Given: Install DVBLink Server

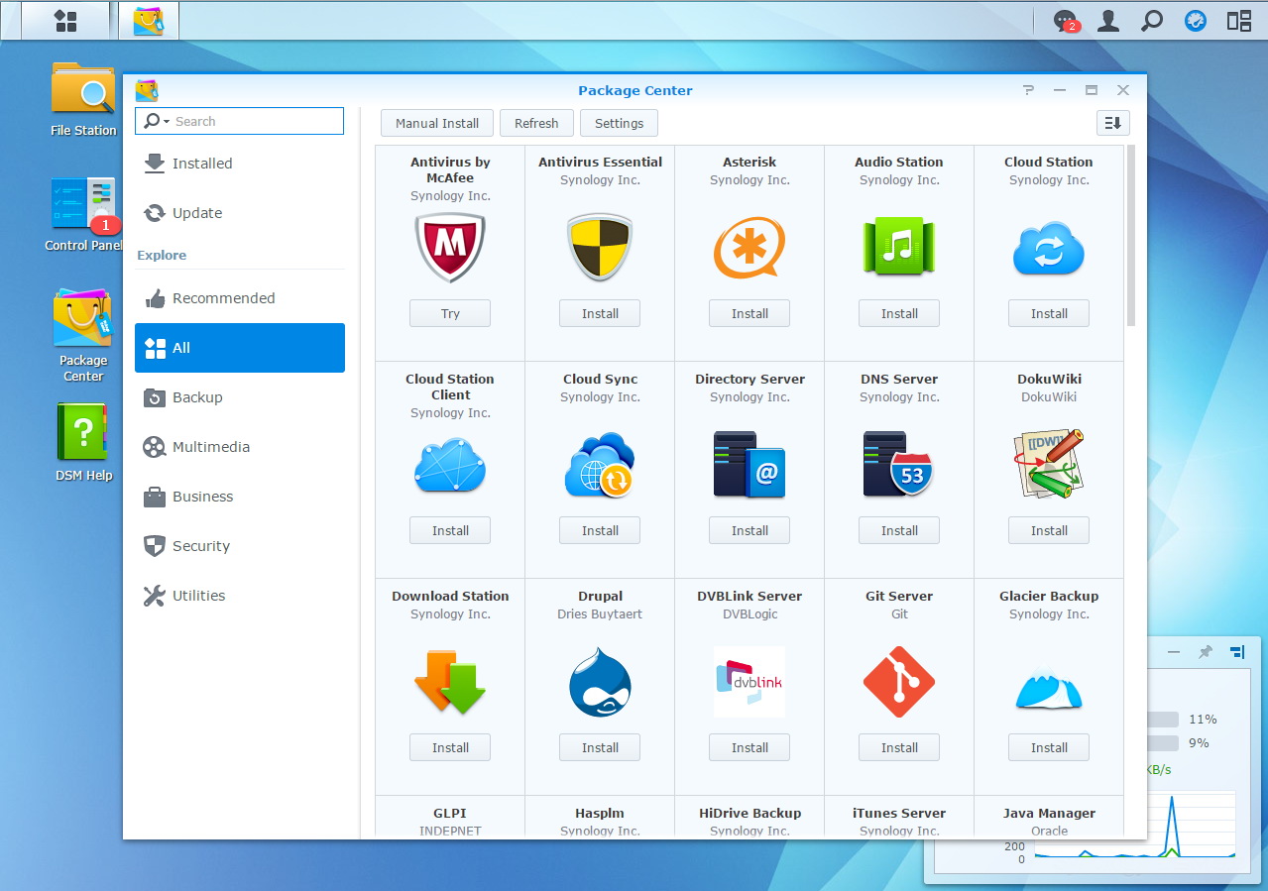Looking at the screenshot, I should pos(749,747).
